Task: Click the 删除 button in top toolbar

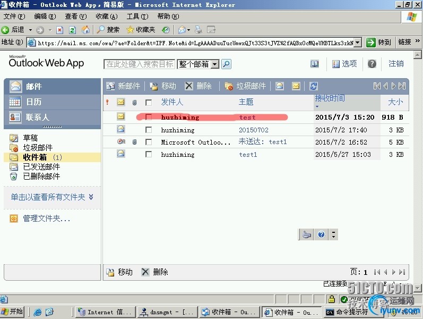Action: tap(198, 86)
